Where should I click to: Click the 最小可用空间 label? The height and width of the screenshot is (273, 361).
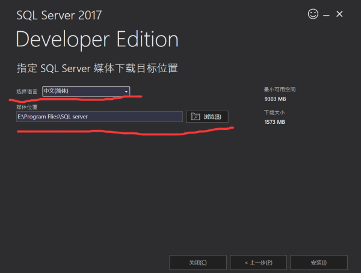point(280,90)
